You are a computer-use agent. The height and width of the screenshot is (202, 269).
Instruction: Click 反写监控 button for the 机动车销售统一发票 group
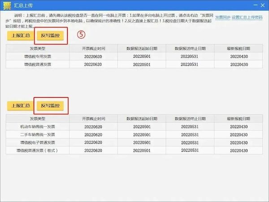point(50,106)
